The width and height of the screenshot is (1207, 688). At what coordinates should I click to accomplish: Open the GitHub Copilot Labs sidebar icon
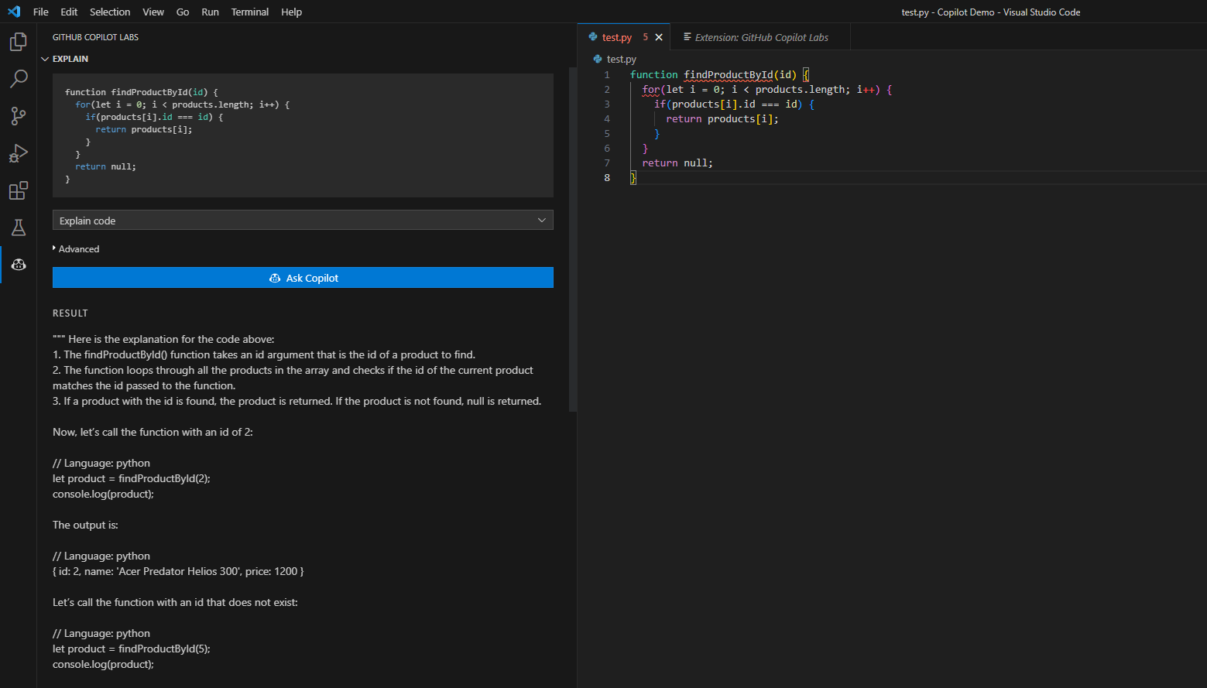point(18,264)
